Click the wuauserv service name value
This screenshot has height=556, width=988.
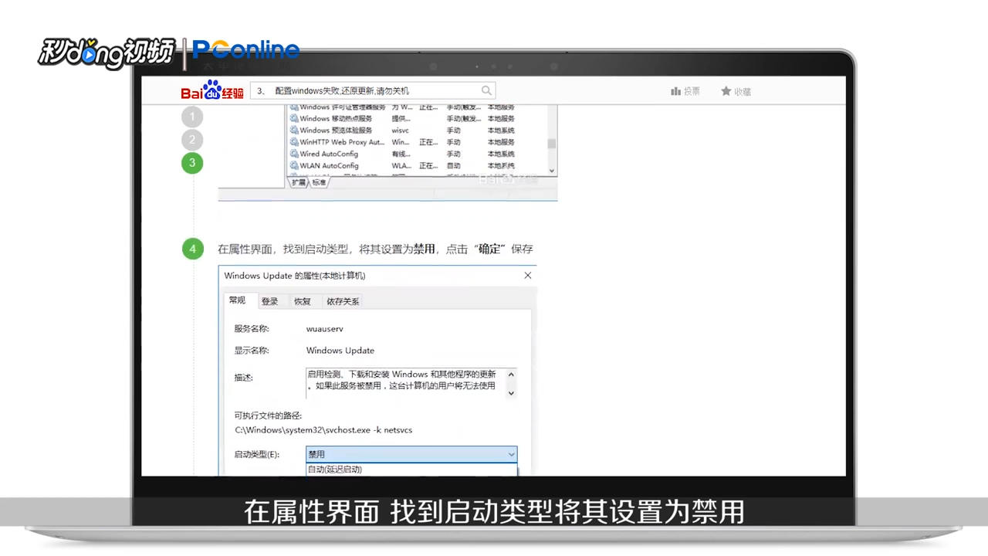[324, 329]
